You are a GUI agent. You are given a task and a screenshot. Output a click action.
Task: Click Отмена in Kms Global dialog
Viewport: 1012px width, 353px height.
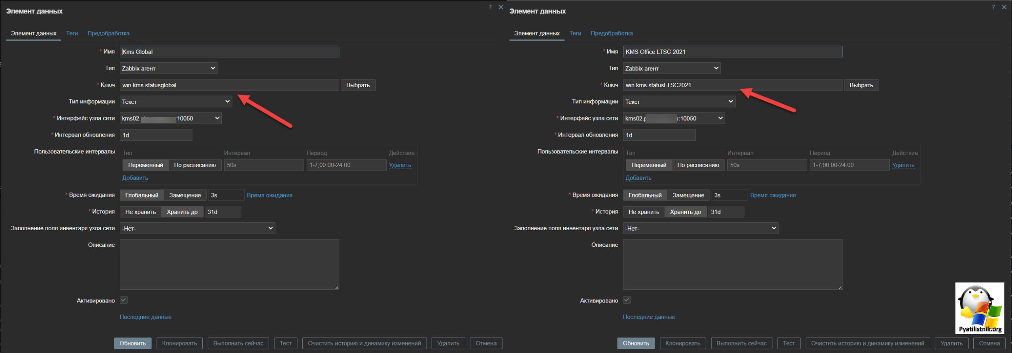point(486,343)
